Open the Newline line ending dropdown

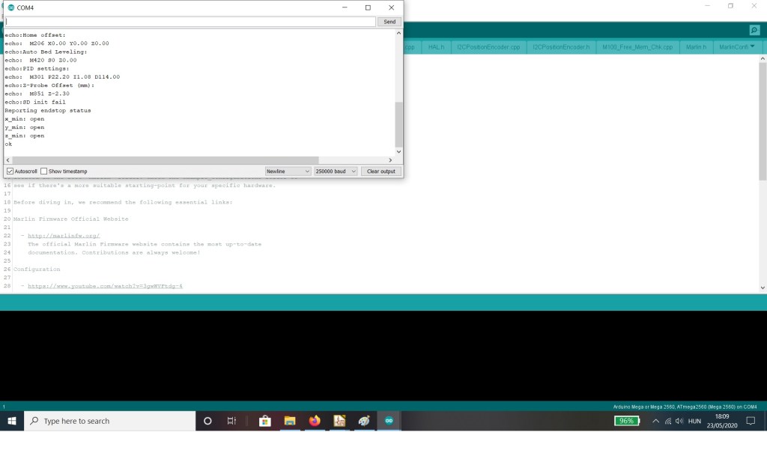point(288,171)
